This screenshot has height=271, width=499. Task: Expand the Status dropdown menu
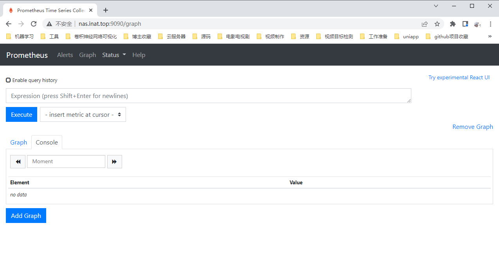tap(114, 55)
